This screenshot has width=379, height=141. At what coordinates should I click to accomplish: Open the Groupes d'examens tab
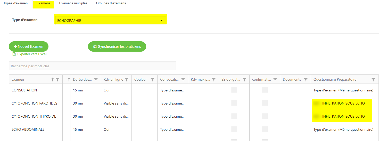pyautogui.click(x=111, y=3)
